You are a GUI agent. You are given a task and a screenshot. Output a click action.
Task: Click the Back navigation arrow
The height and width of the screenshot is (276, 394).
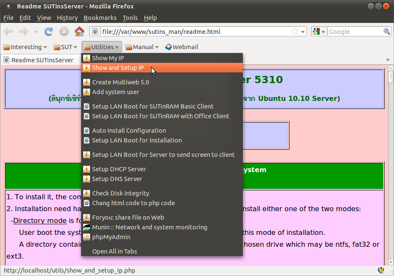coord(8,32)
